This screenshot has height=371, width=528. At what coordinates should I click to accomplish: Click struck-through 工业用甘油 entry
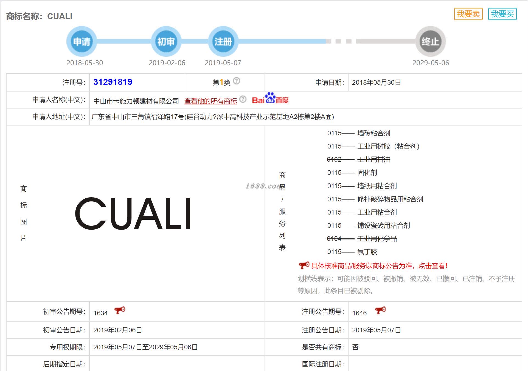(373, 159)
